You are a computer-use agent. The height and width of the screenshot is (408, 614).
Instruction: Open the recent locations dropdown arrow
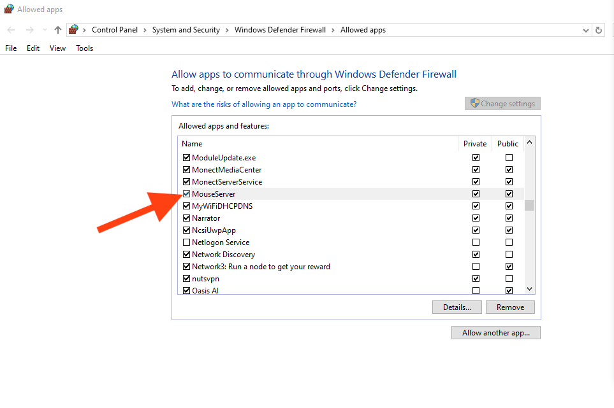[45, 30]
